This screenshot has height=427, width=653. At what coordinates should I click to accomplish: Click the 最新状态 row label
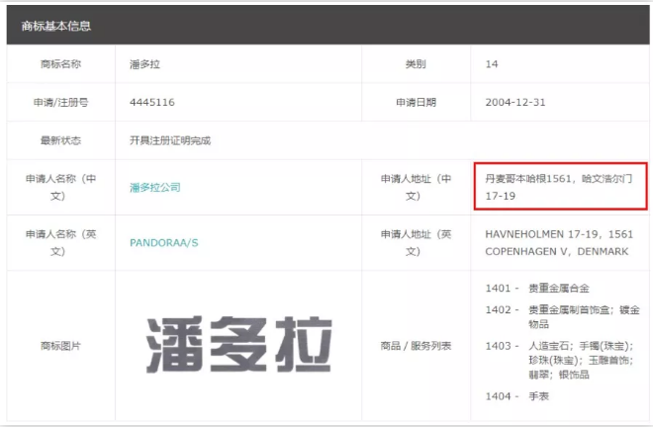(60, 140)
